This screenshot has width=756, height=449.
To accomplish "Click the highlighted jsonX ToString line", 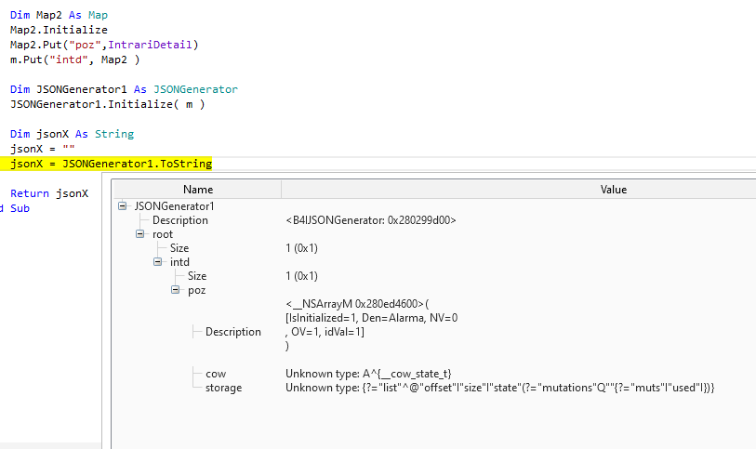I will pyautogui.click(x=111, y=164).
